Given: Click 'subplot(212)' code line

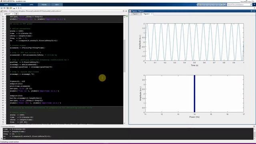Looking at the screenshot, I should coord(16,96).
